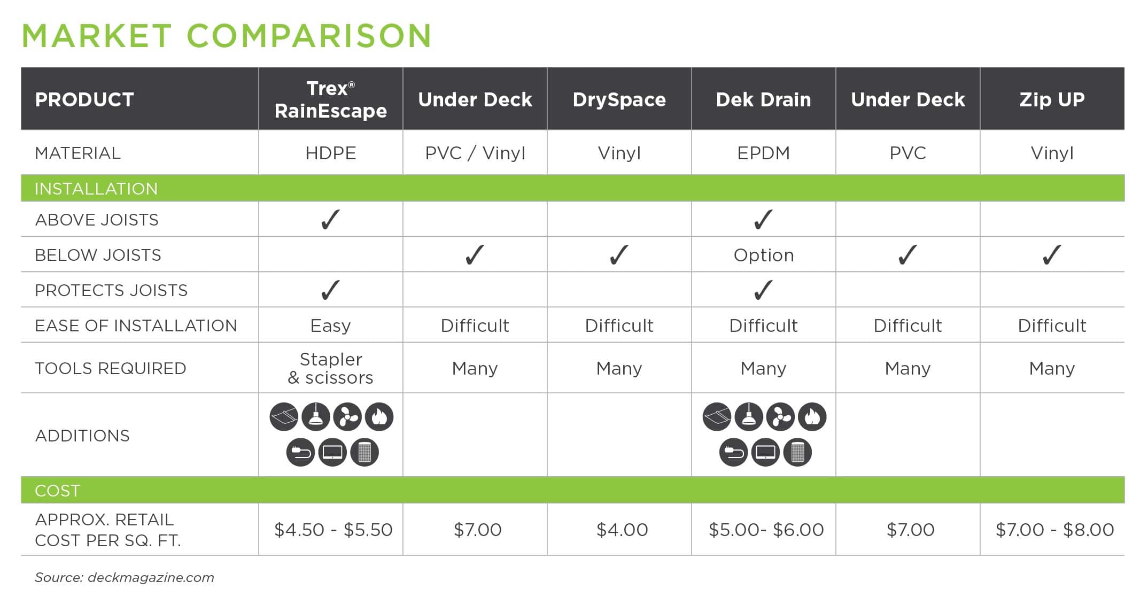The image size is (1148, 605).
Task: Click the speaker grille icon under Dek Drain
Action: click(x=797, y=452)
